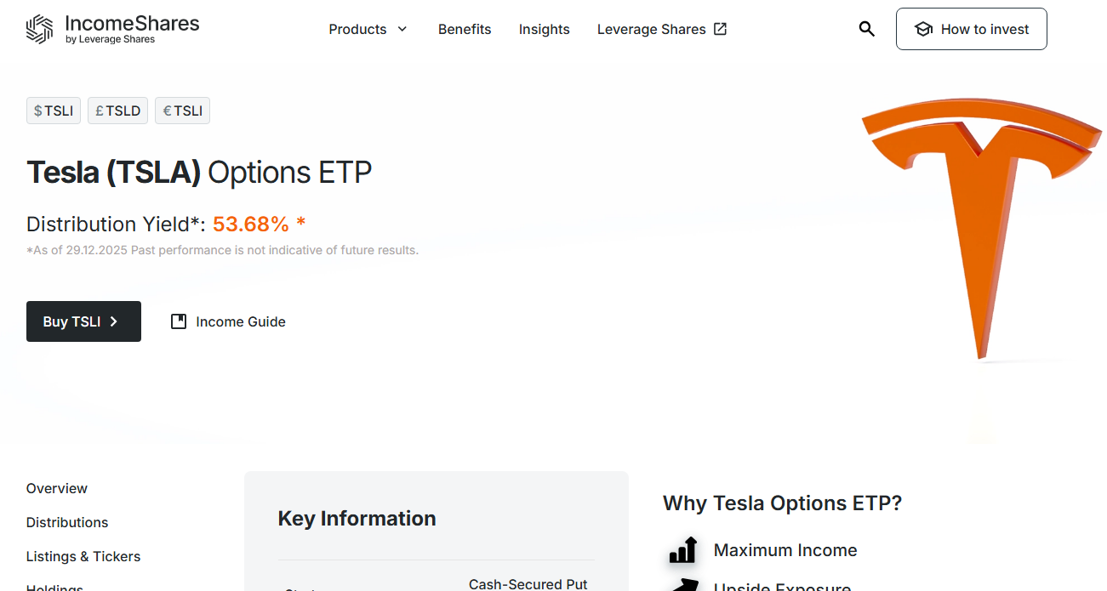Click the Income Guide book icon
1107x591 pixels.
tap(179, 321)
